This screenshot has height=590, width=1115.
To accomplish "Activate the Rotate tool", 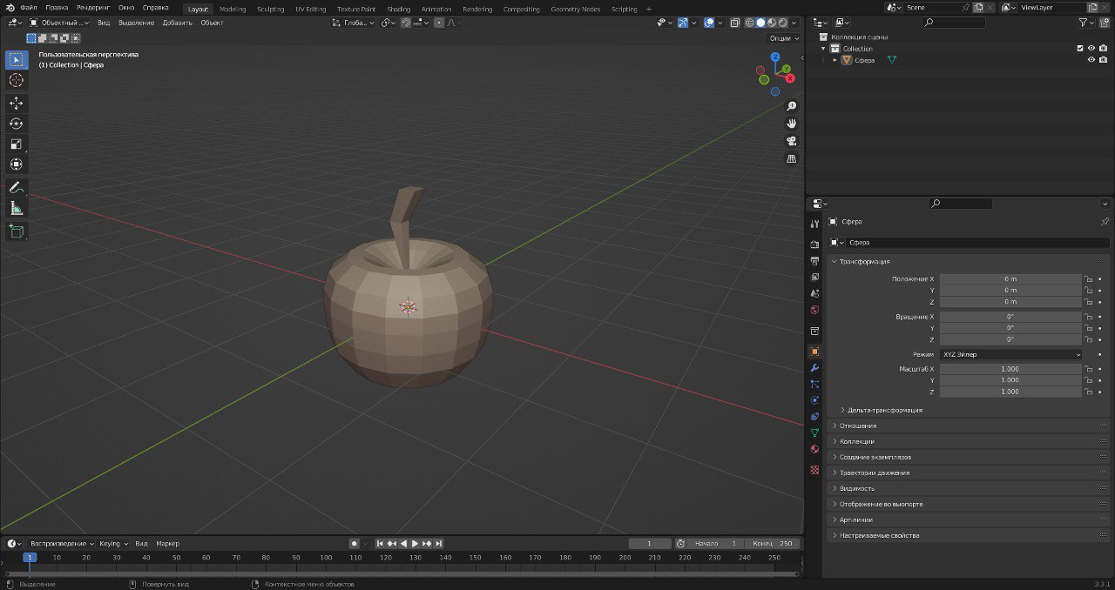I will [x=17, y=124].
